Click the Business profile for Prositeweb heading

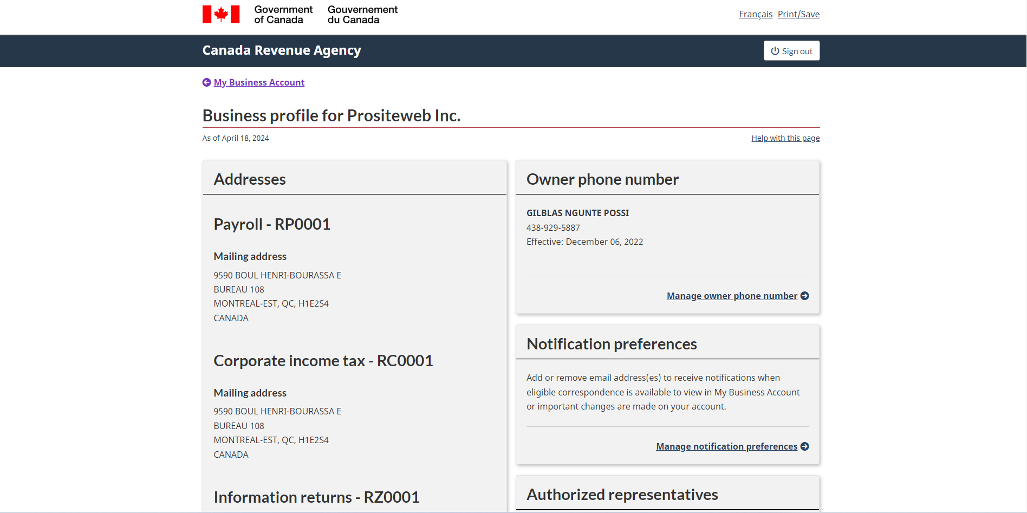[331, 115]
